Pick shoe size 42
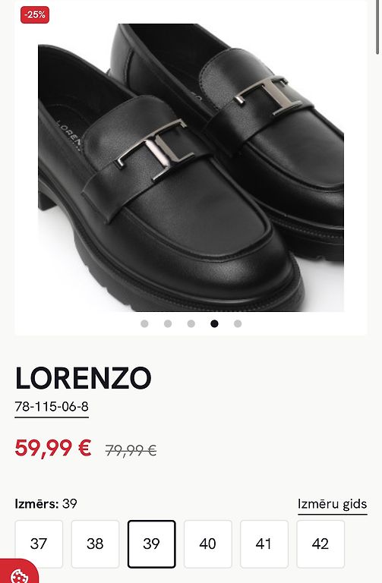Screen dimensions: 382x583 pos(320,544)
